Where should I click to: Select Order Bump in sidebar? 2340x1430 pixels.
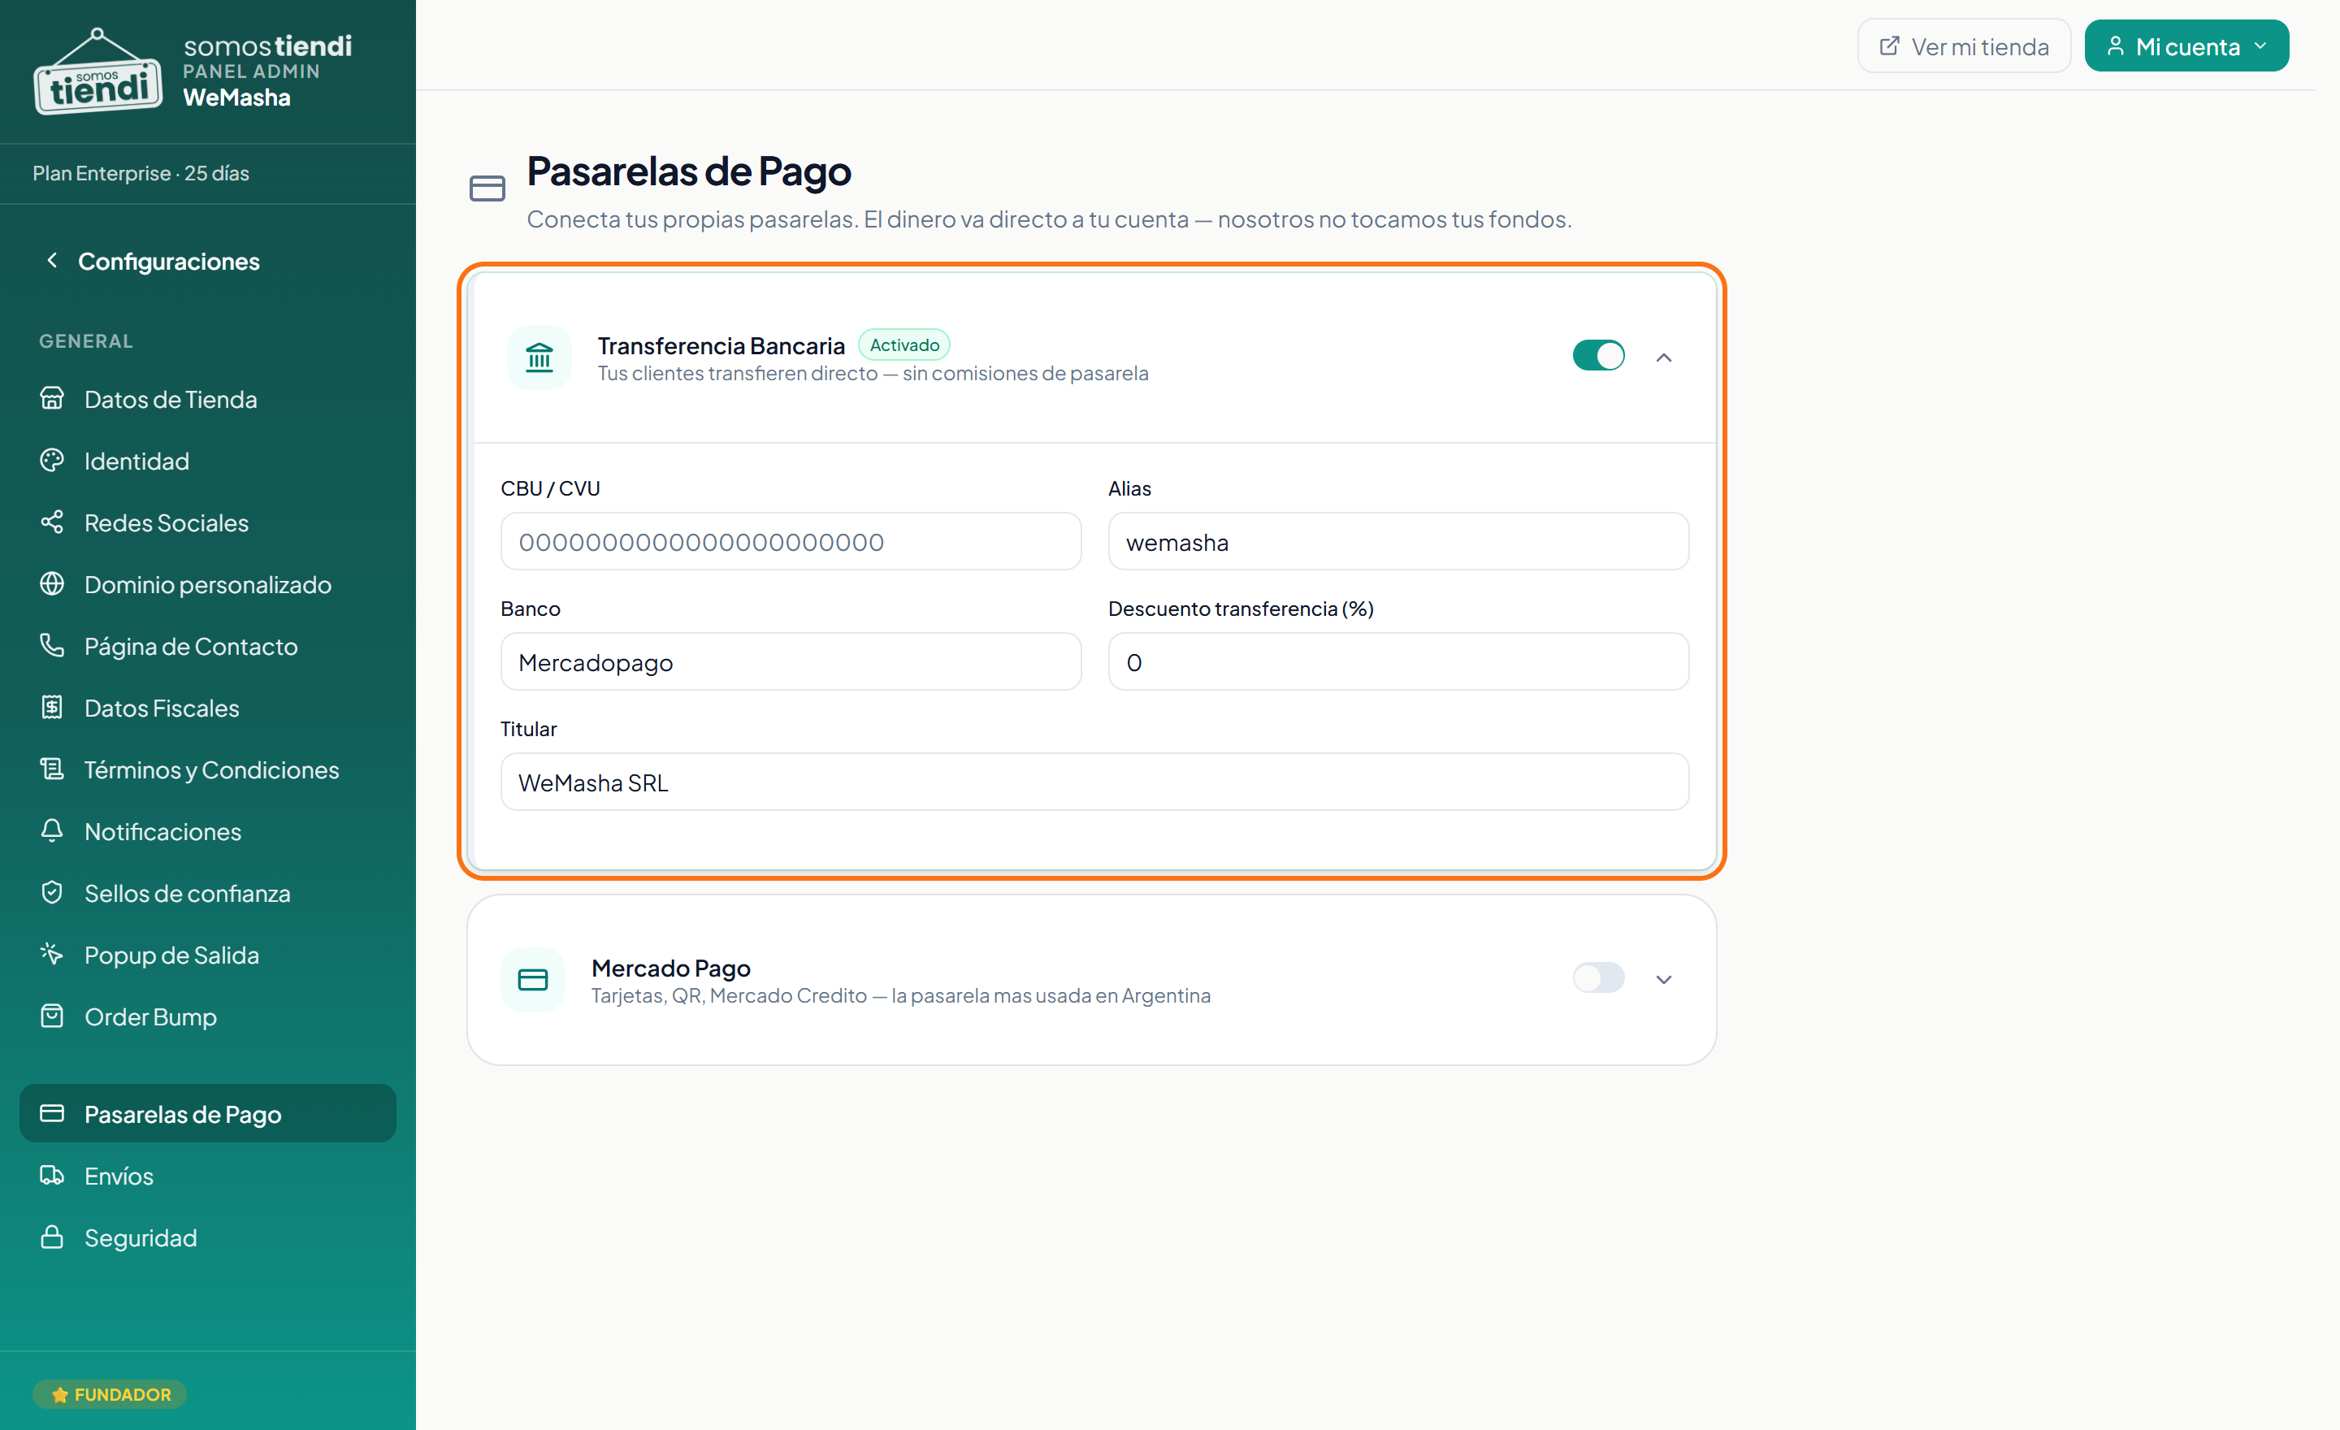point(208,1016)
